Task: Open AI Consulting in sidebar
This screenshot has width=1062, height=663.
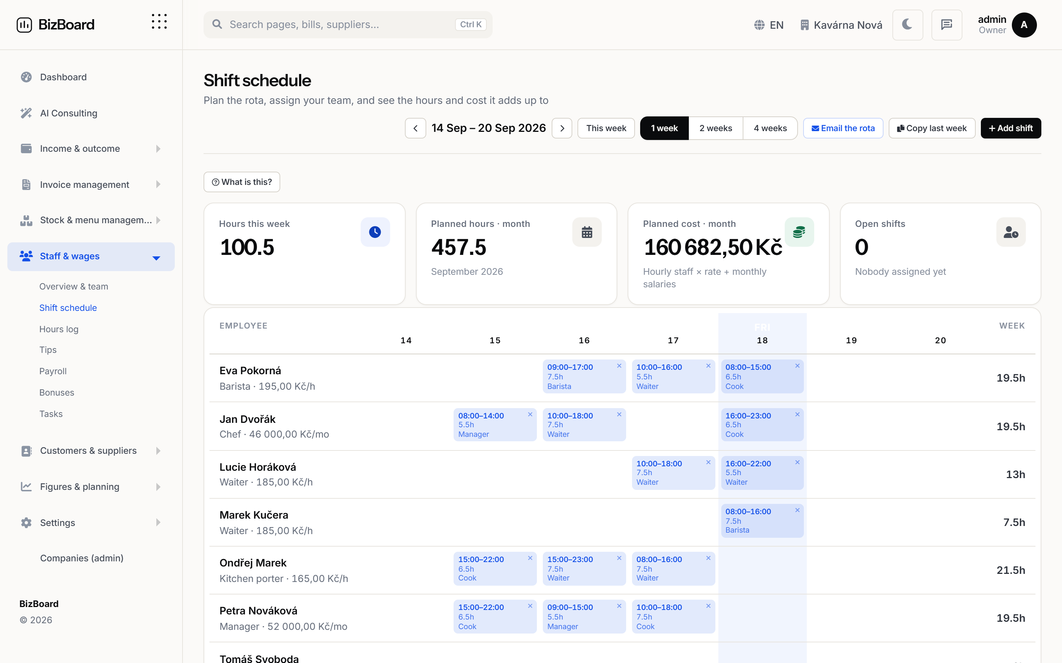Action: pyautogui.click(x=91, y=113)
